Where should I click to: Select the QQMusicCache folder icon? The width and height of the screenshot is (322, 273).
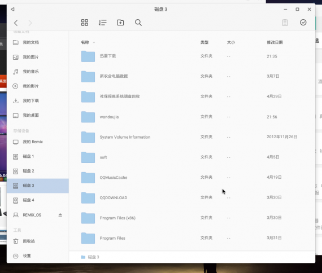point(88,178)
